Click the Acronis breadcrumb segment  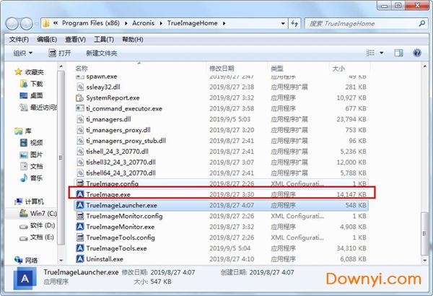143,23
